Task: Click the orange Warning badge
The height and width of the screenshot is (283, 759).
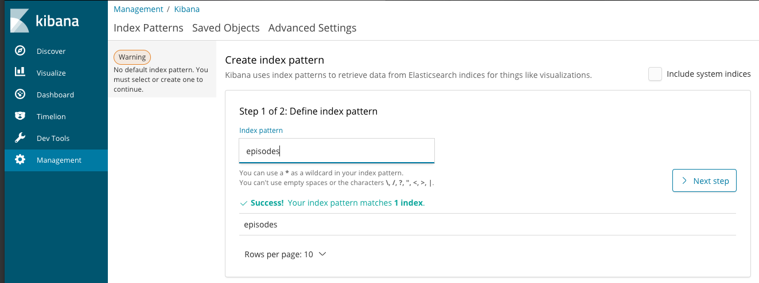Action: tap(133, 57)
